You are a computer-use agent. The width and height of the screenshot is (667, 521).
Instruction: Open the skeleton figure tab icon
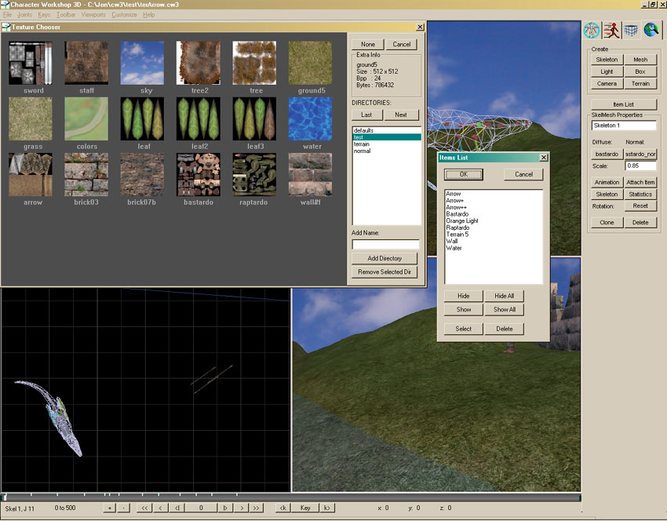click(592, 31)
